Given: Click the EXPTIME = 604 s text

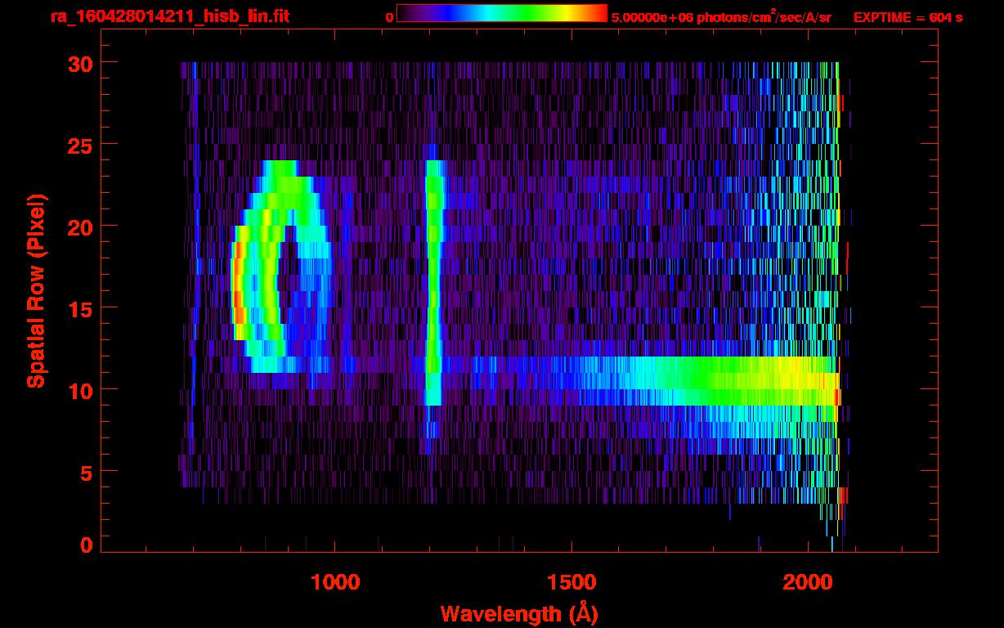Looking at the screenshot, I should [x=908, y=17].
